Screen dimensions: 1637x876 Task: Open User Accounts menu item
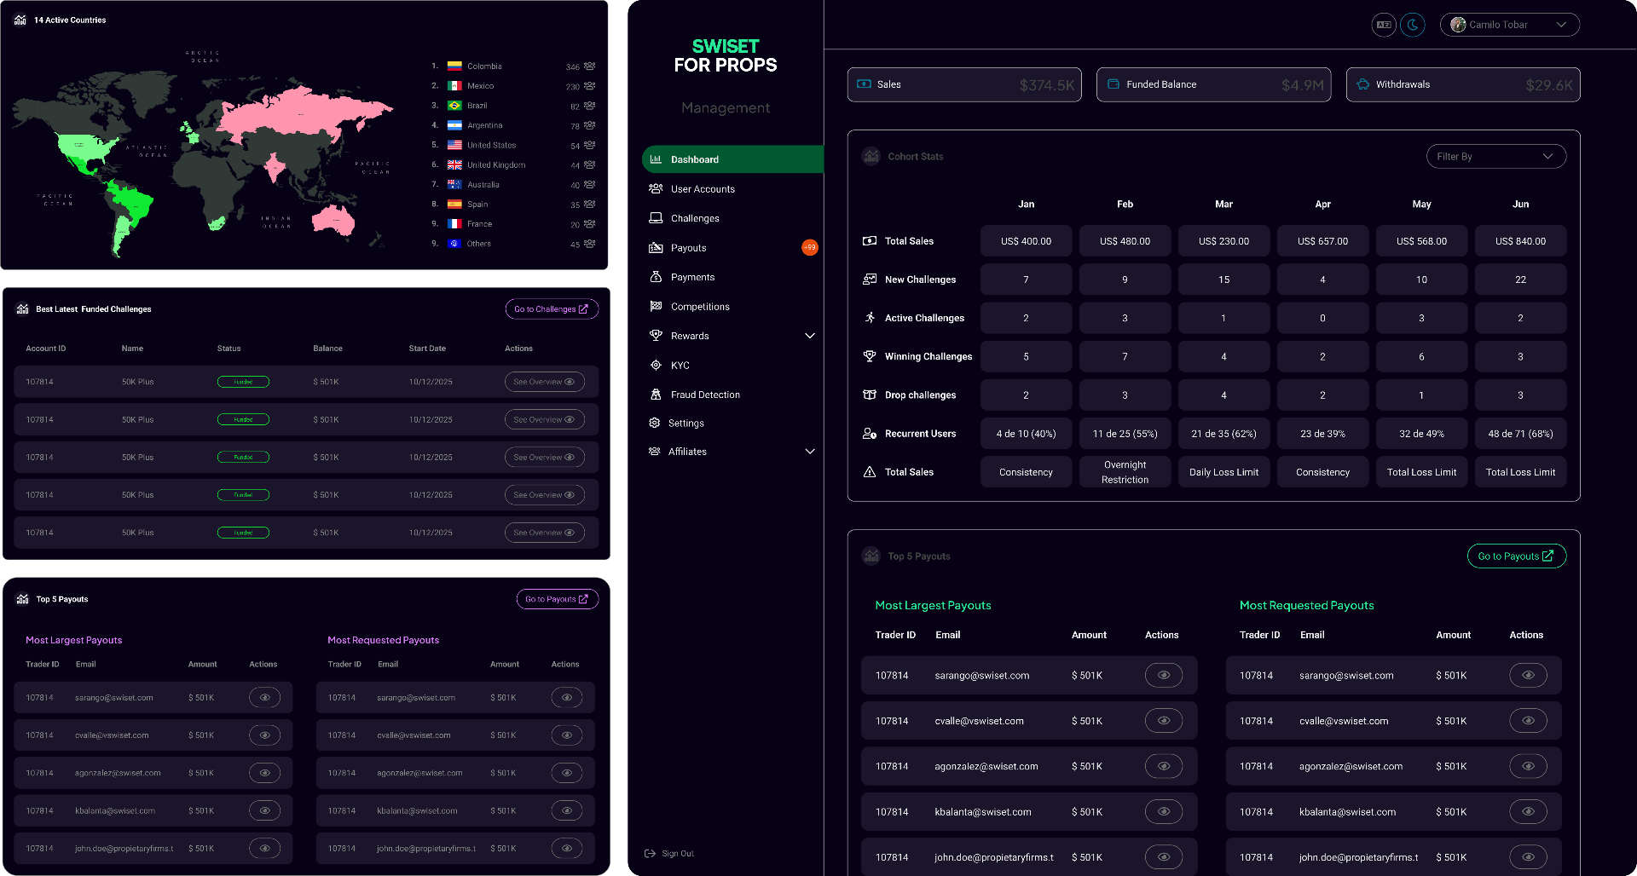pos(703,189)
